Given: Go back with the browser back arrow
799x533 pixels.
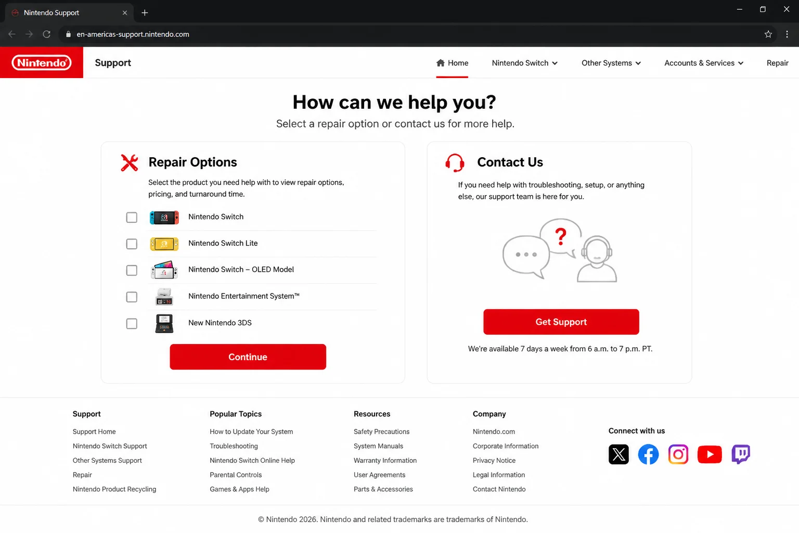Looking at the screenshot, I should 12,34.
